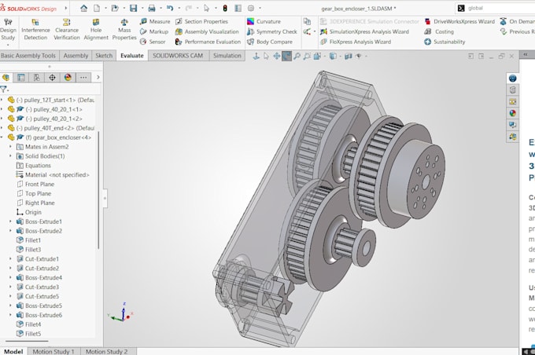Start SimulationXpress Analysis Wizard
Image resolution: width=535 pixels, height=355 pixels.
364,31
